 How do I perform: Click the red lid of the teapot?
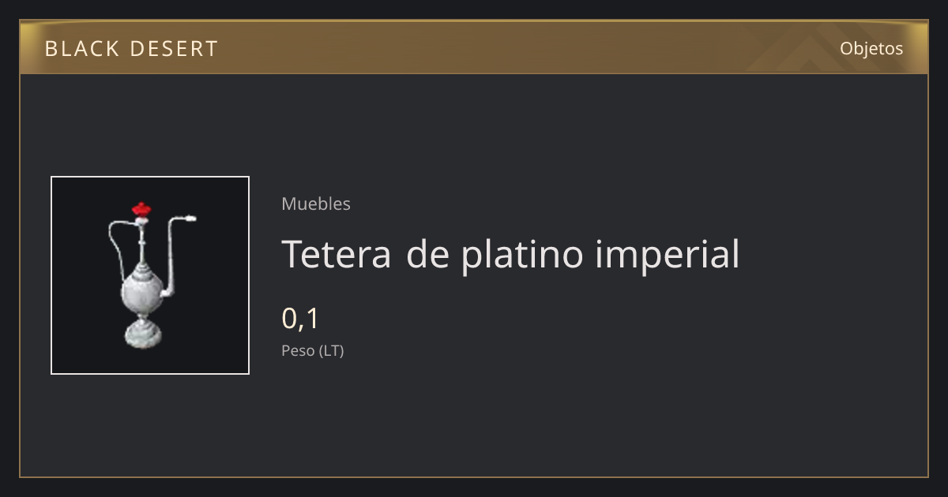pos(141,209)
